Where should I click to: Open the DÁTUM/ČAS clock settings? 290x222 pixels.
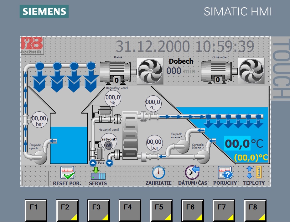[192, 175]
